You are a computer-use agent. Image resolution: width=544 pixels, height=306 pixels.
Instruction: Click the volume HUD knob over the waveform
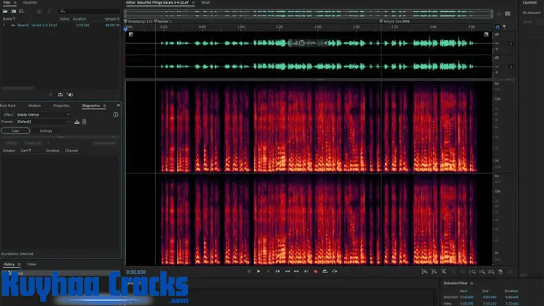tap(301, 43)
